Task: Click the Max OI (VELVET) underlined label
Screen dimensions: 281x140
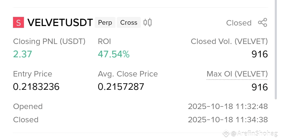Action: click(x=237, y=74)
